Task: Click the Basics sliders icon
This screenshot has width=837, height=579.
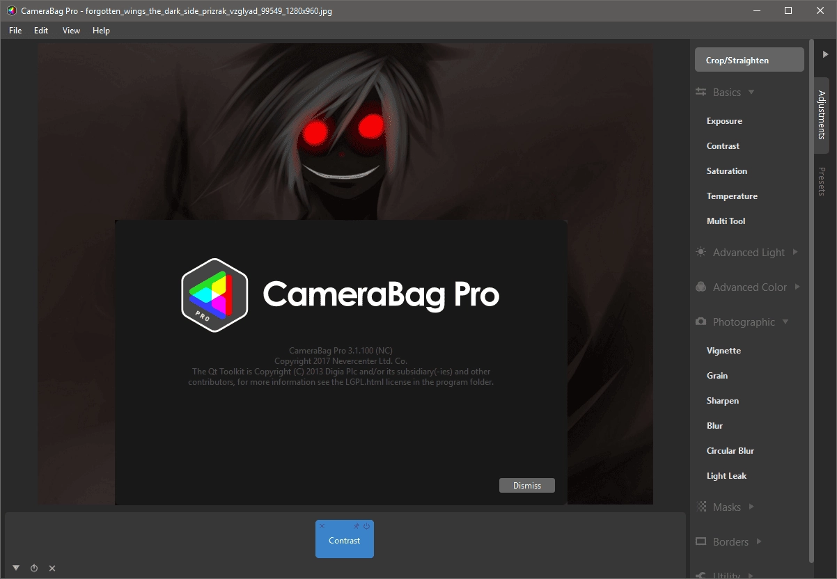Action: (701, 93)
